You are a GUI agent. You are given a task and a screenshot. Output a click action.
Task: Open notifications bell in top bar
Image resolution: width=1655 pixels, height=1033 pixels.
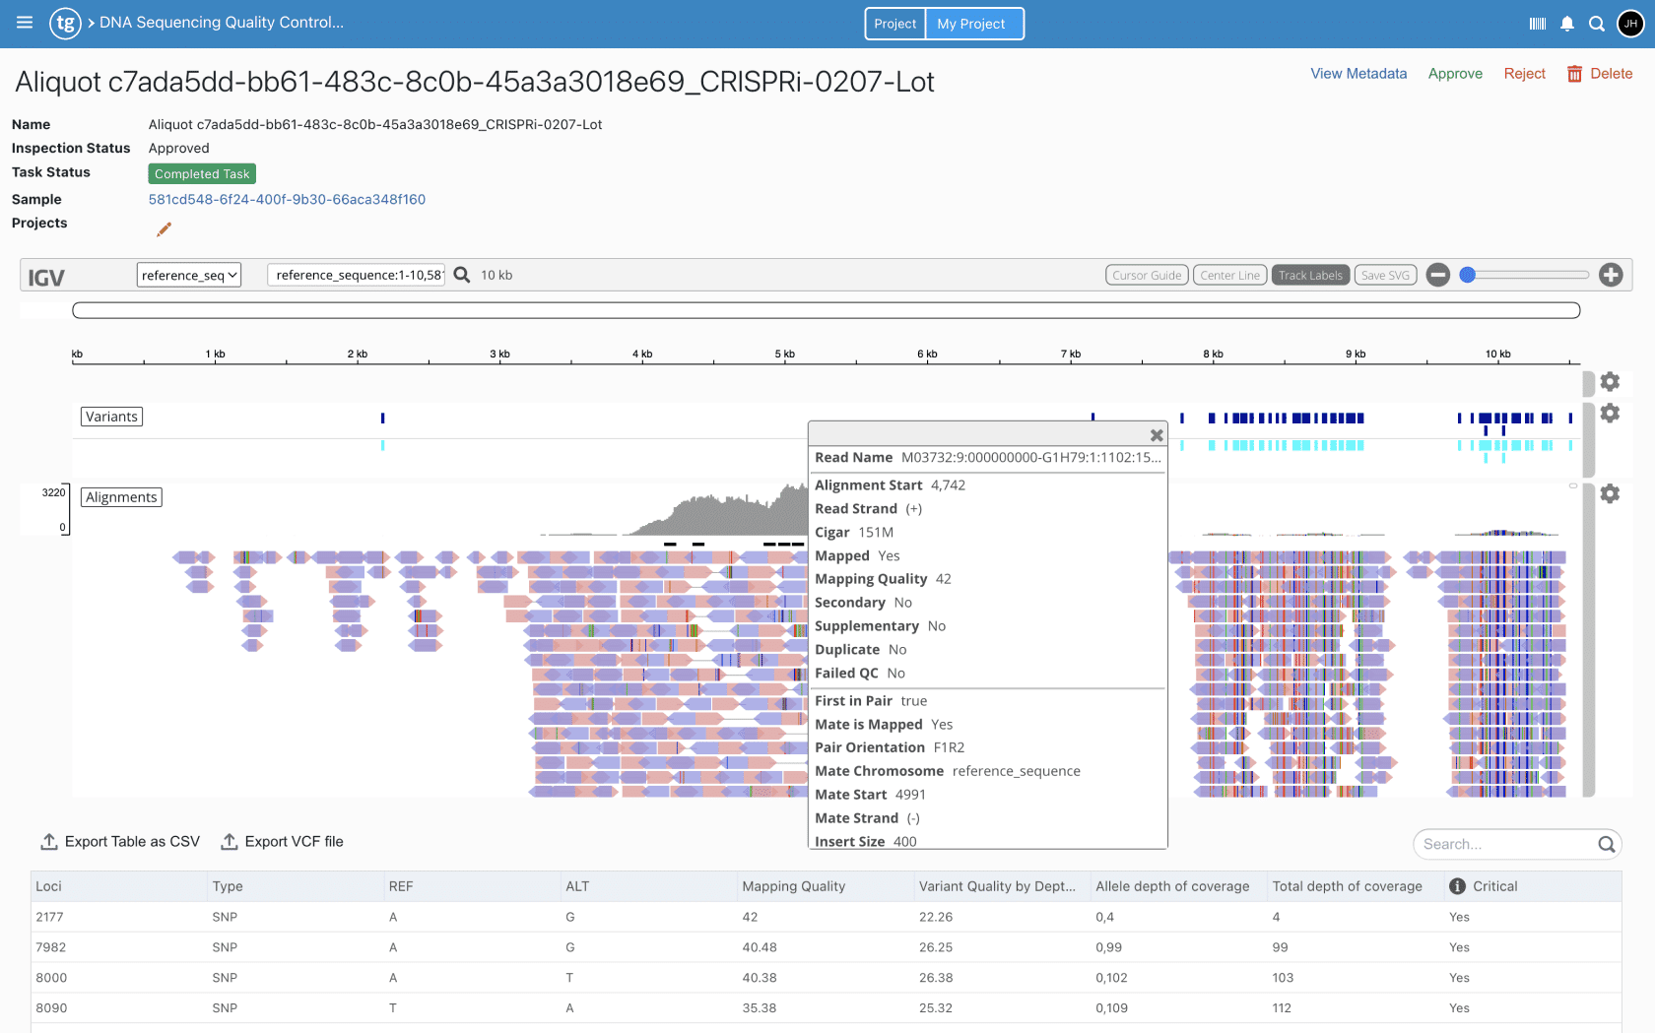coord(1567,23)
